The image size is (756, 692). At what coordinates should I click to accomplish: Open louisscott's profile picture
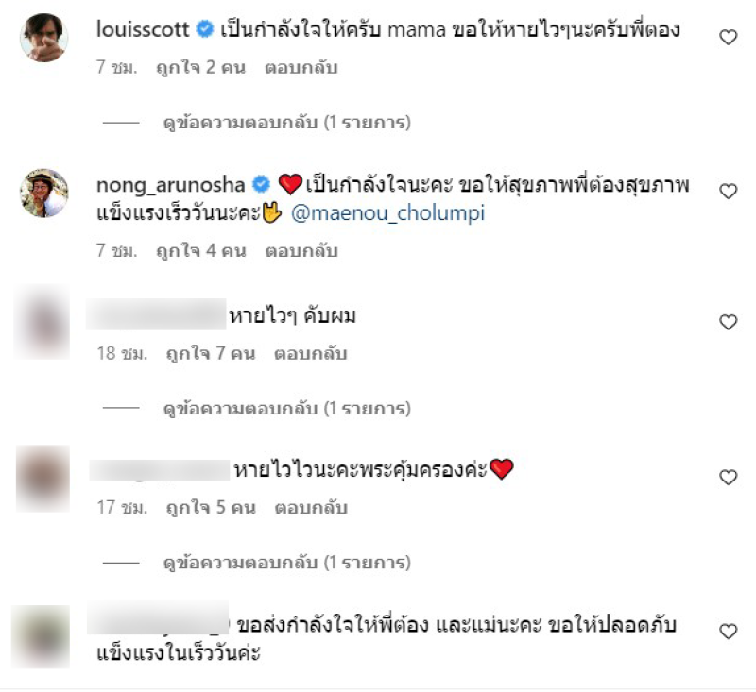(43, 38)
